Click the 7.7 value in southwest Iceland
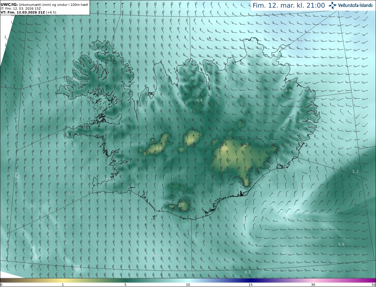 click(x=109, y=180)
